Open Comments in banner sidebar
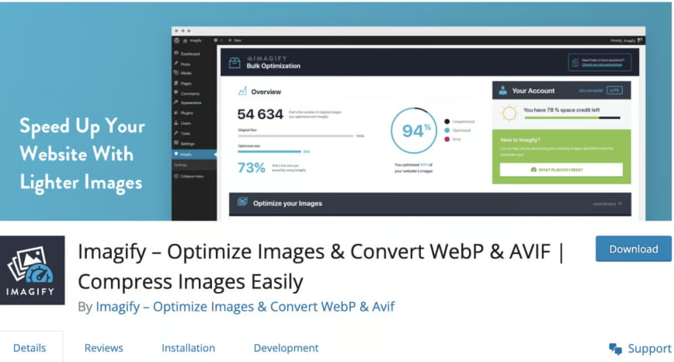 [190, 93]
